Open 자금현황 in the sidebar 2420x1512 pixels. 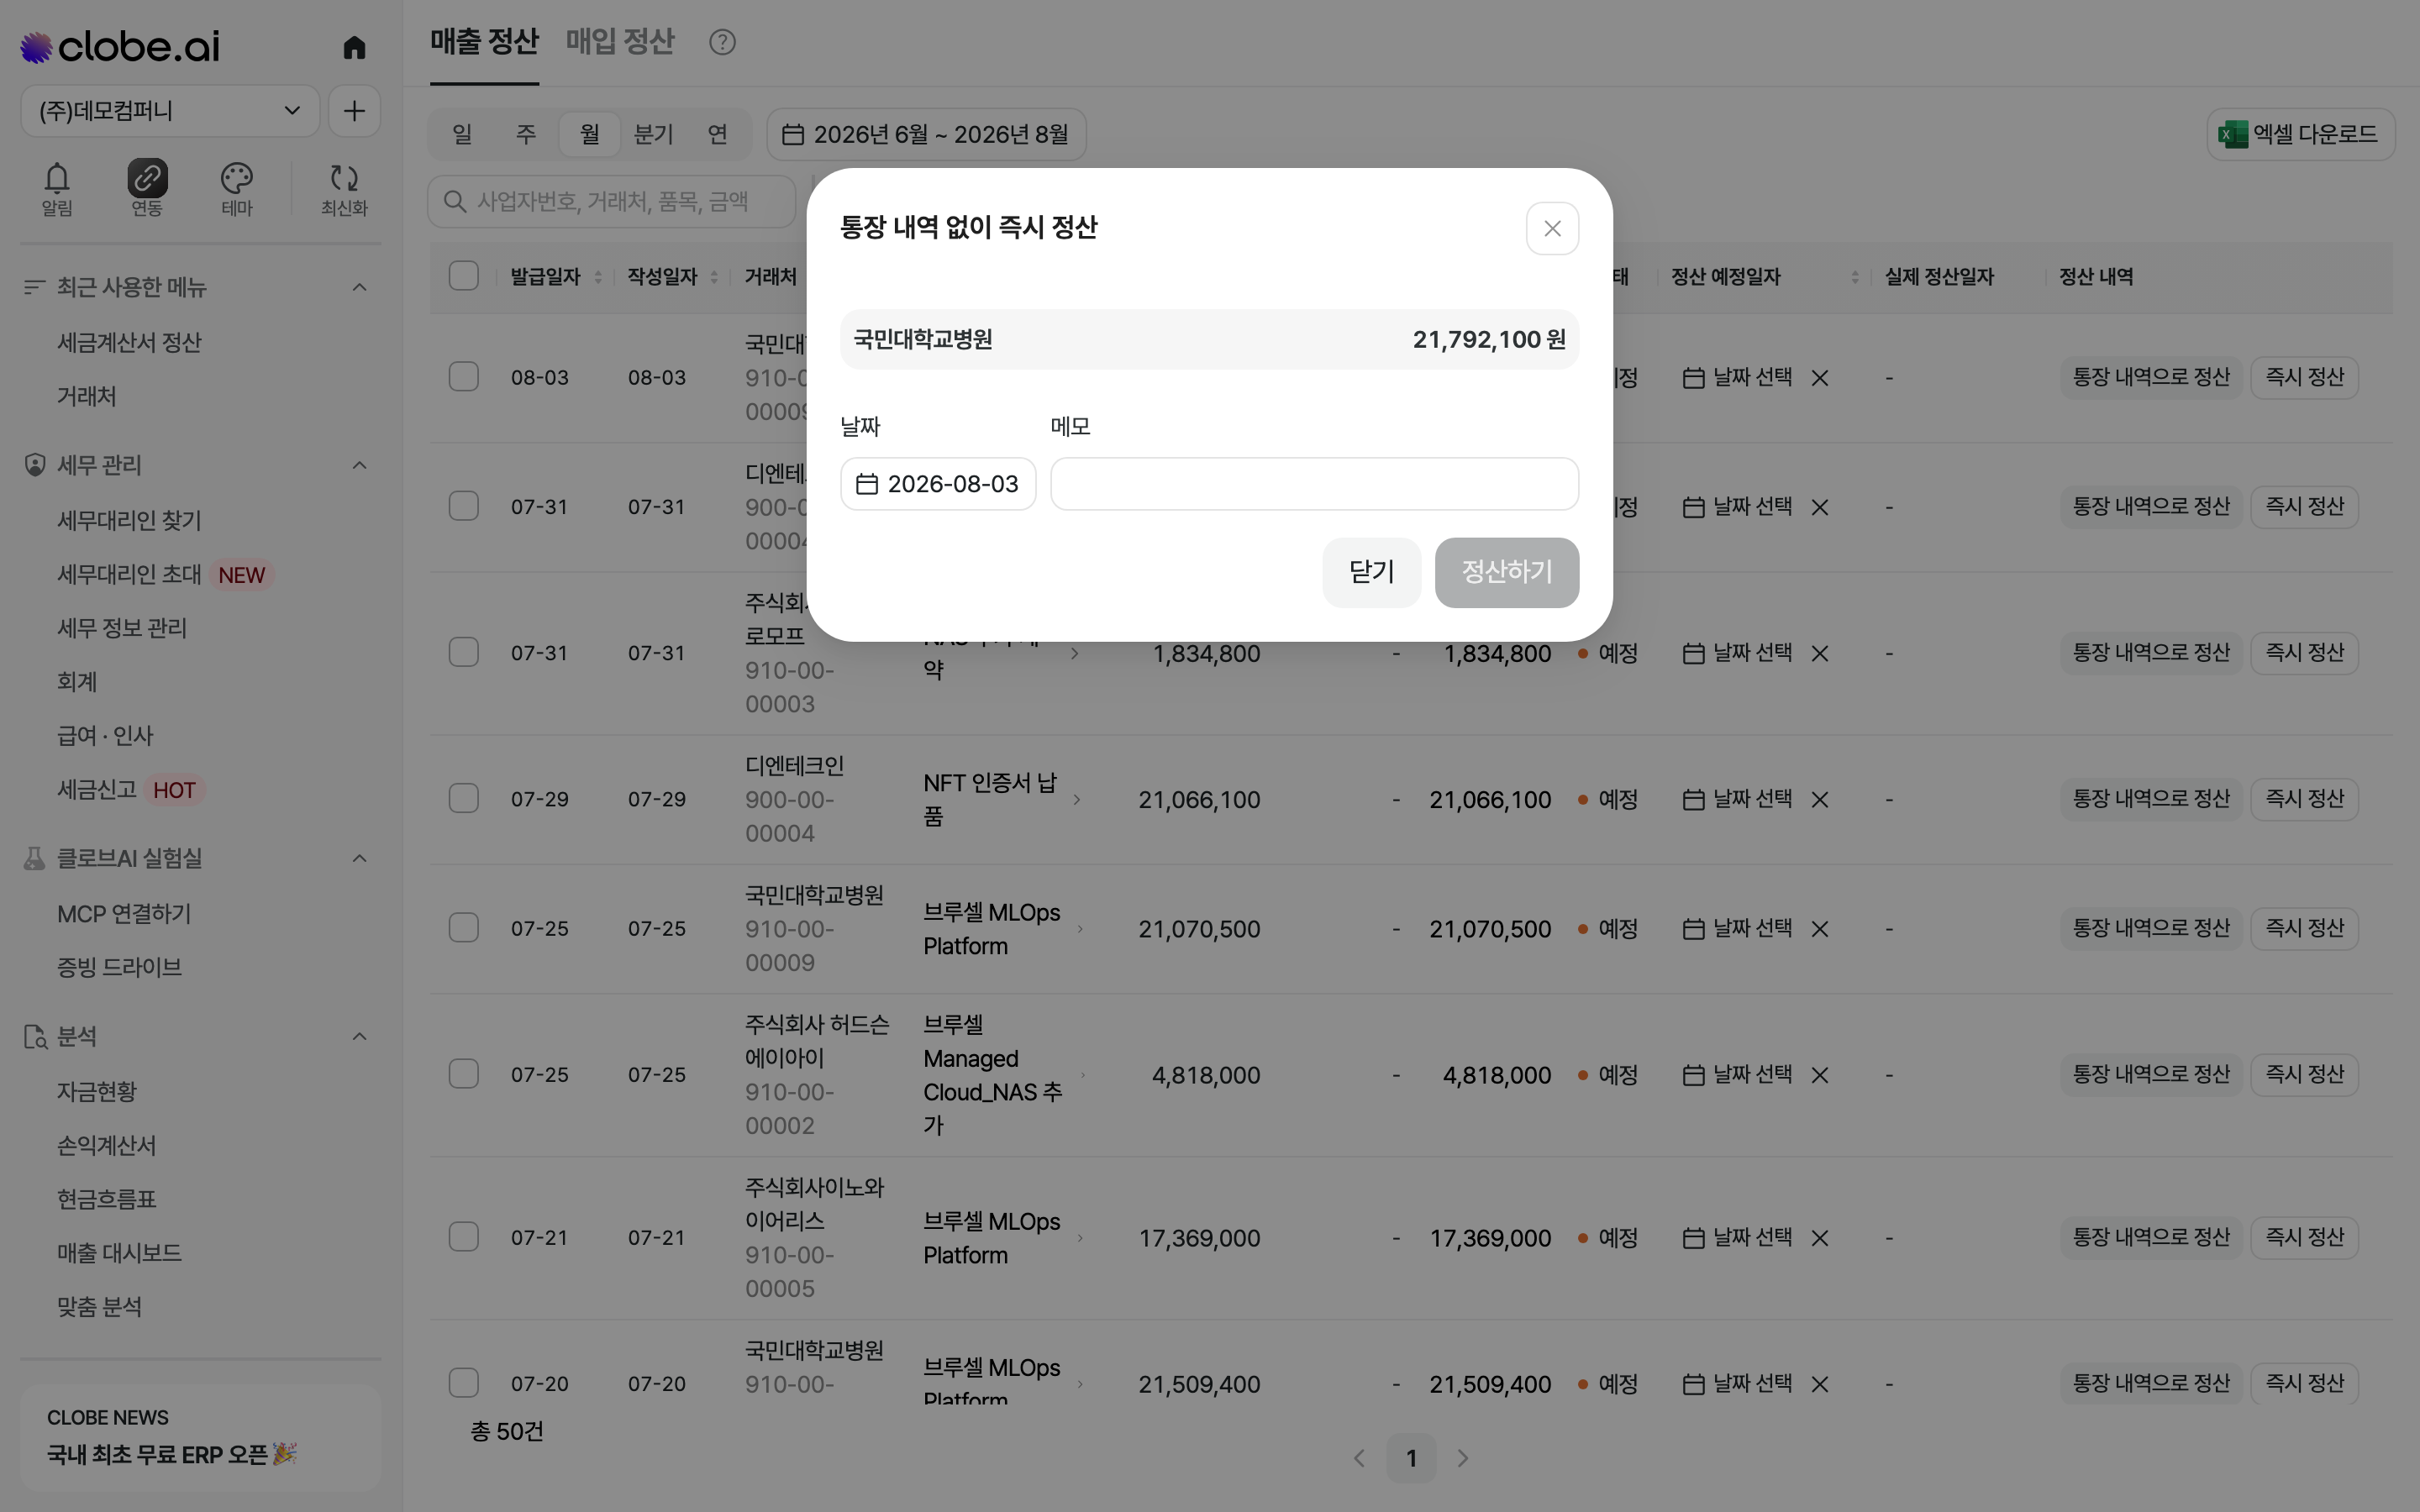point(97,1092)
